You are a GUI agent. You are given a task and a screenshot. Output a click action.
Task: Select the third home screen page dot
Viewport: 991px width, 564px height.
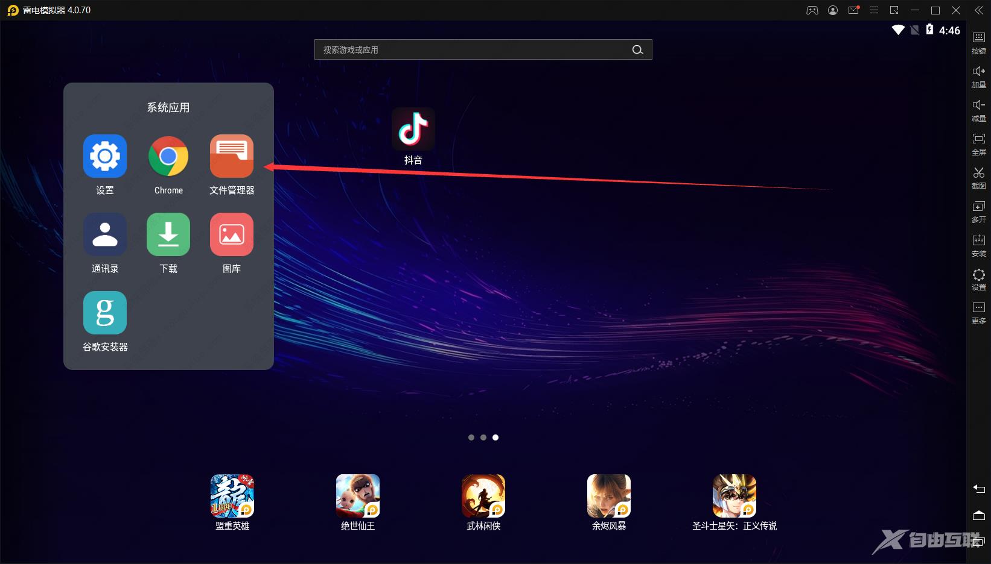495,437
